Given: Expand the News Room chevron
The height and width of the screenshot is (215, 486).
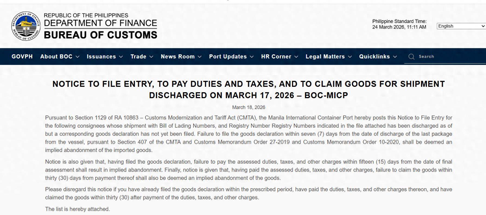Looking at the screenshot, I should pyautogui.click(x=200, y=57).
